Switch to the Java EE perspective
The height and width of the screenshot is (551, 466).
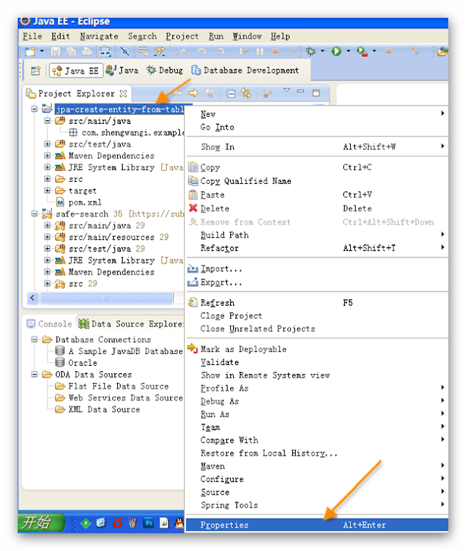click(x=76, y=71)
